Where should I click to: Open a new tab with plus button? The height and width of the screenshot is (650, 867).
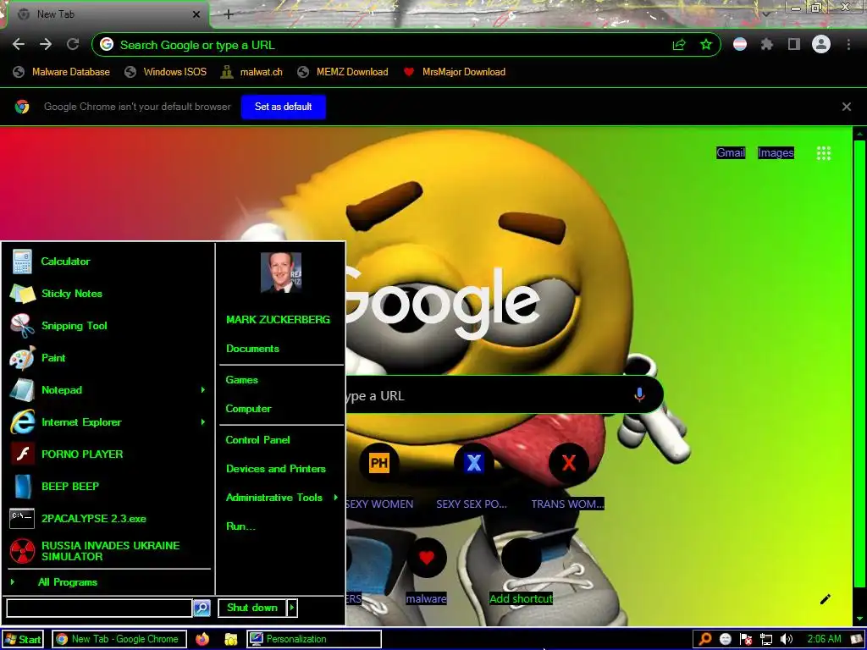(x=229, y=14)
